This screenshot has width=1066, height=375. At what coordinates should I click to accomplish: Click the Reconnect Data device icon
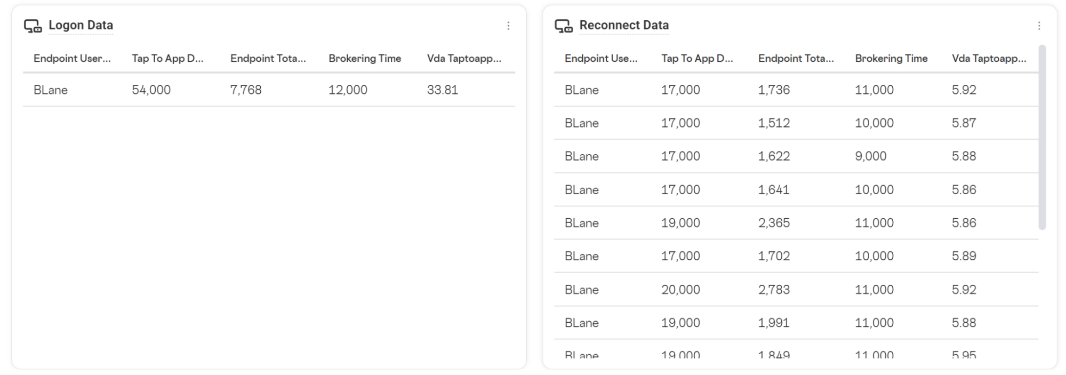564,26
